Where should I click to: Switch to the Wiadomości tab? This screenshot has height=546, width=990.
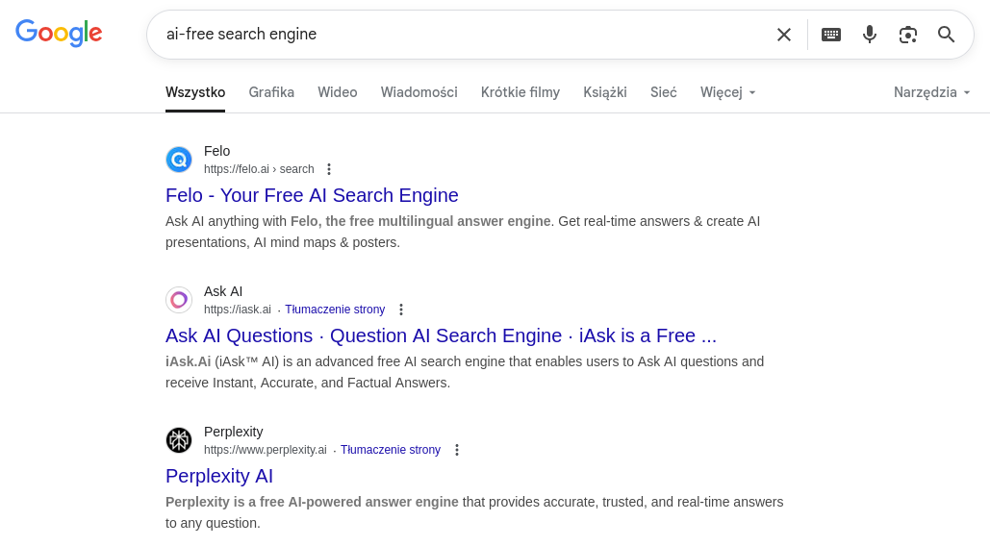point(419,92)
